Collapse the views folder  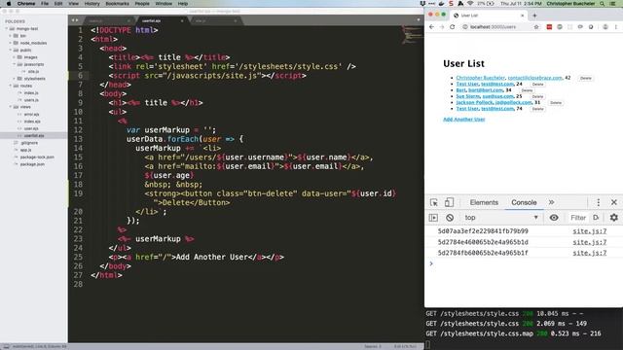[x=11, y=107]
